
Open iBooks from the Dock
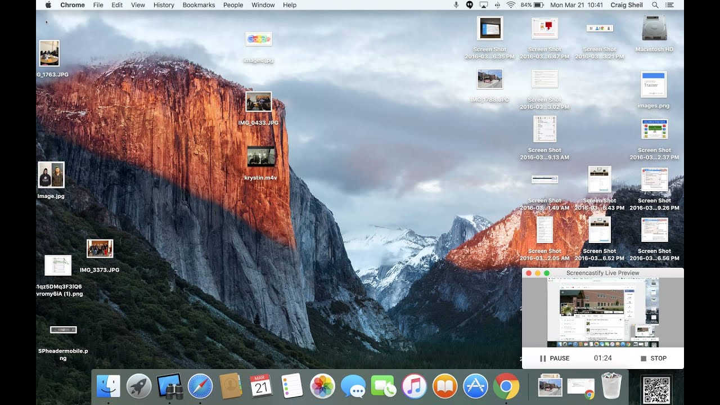(445, 386)
